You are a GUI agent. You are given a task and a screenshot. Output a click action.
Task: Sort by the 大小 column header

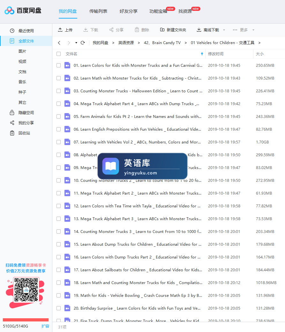point(260,54)
